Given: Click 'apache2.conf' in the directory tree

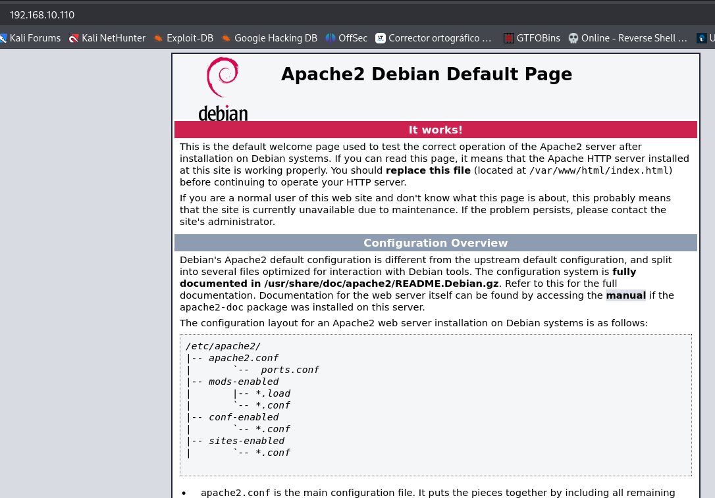Looking at the screenshot, I should click(244, 358).
